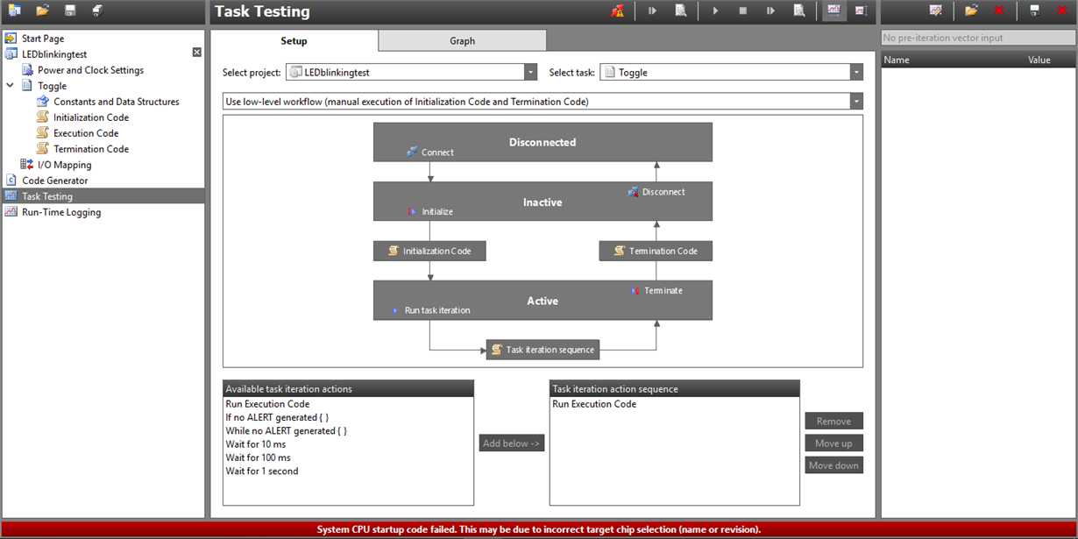This screenshot has height=539, width=1078.
Task: Collapse the Toggle task chevron
Action: pyautogui.click(x=10, y=86)
